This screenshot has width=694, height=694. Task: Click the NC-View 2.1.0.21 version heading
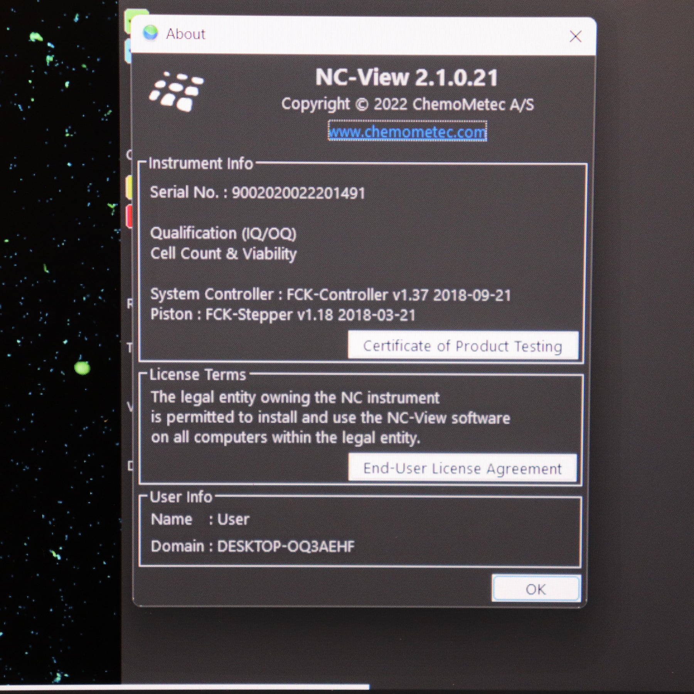(x=407, y=77)
